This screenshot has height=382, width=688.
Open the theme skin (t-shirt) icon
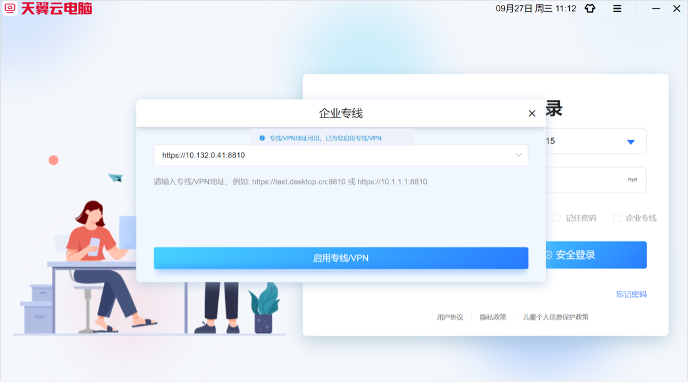coord(590,9)
